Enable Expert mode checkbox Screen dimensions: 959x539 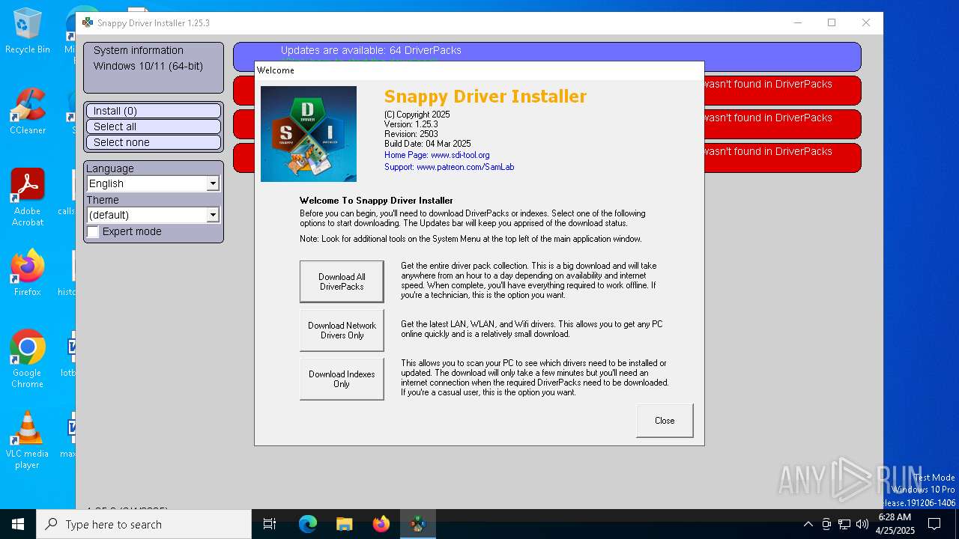pyautogui.click(x=93, y=232)
